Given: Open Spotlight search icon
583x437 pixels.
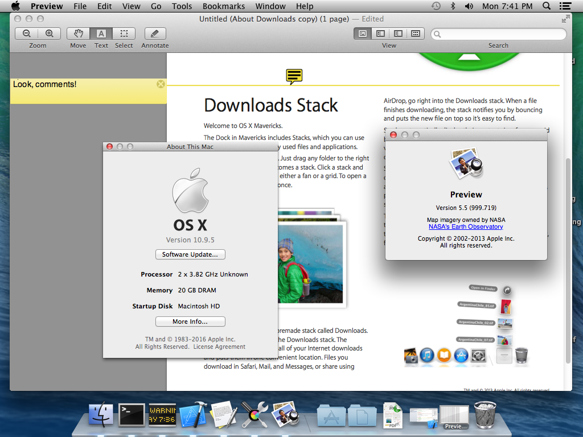Looking at the screenshot, I should tap(547, 6).
